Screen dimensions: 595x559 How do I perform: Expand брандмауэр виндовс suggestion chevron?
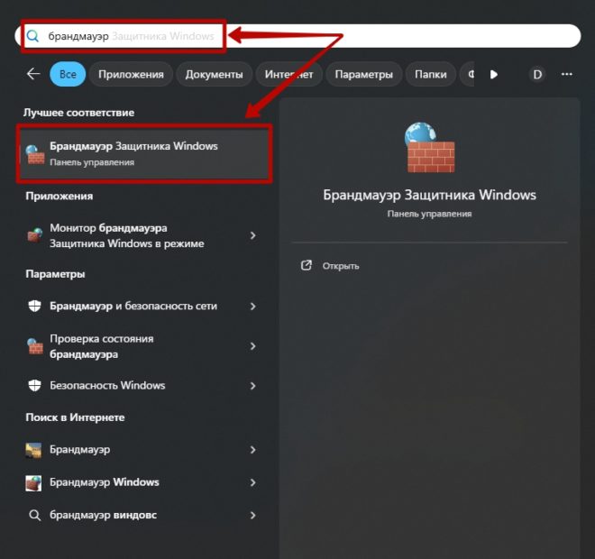coord(252,516)
